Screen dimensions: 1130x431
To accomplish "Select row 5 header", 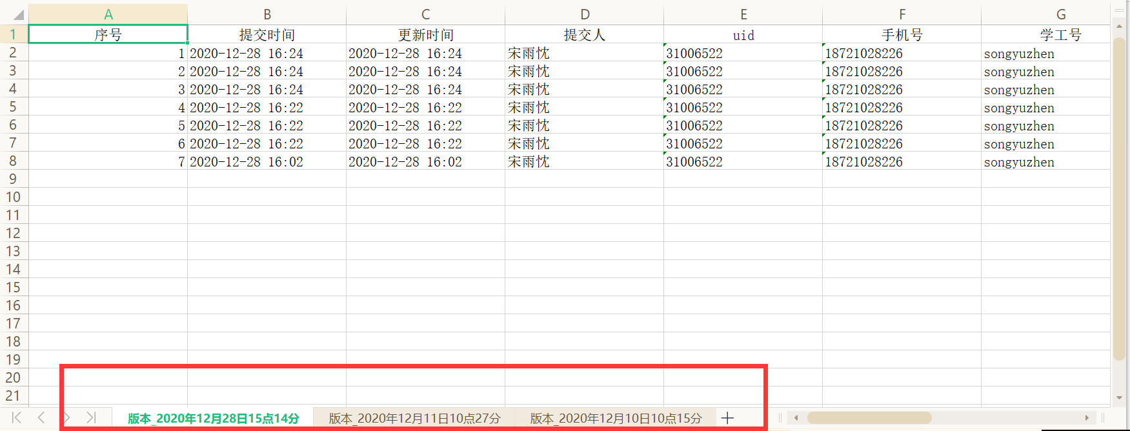I will [x=14, y=106].
